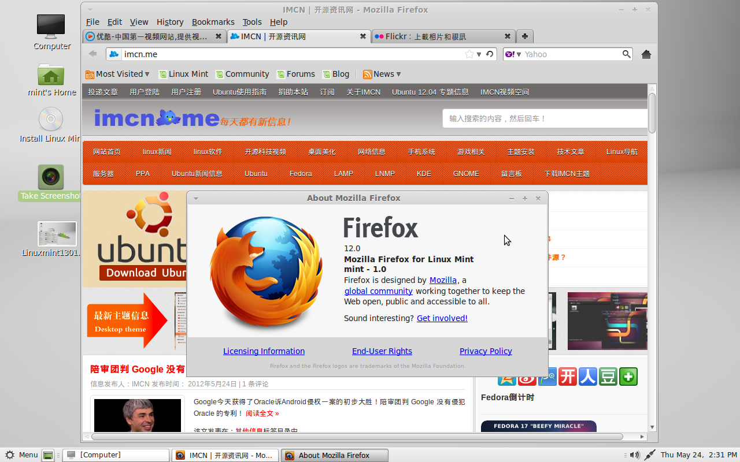Open Licensing Information link
The image size is (740, 462).
(x=264, y=351)
